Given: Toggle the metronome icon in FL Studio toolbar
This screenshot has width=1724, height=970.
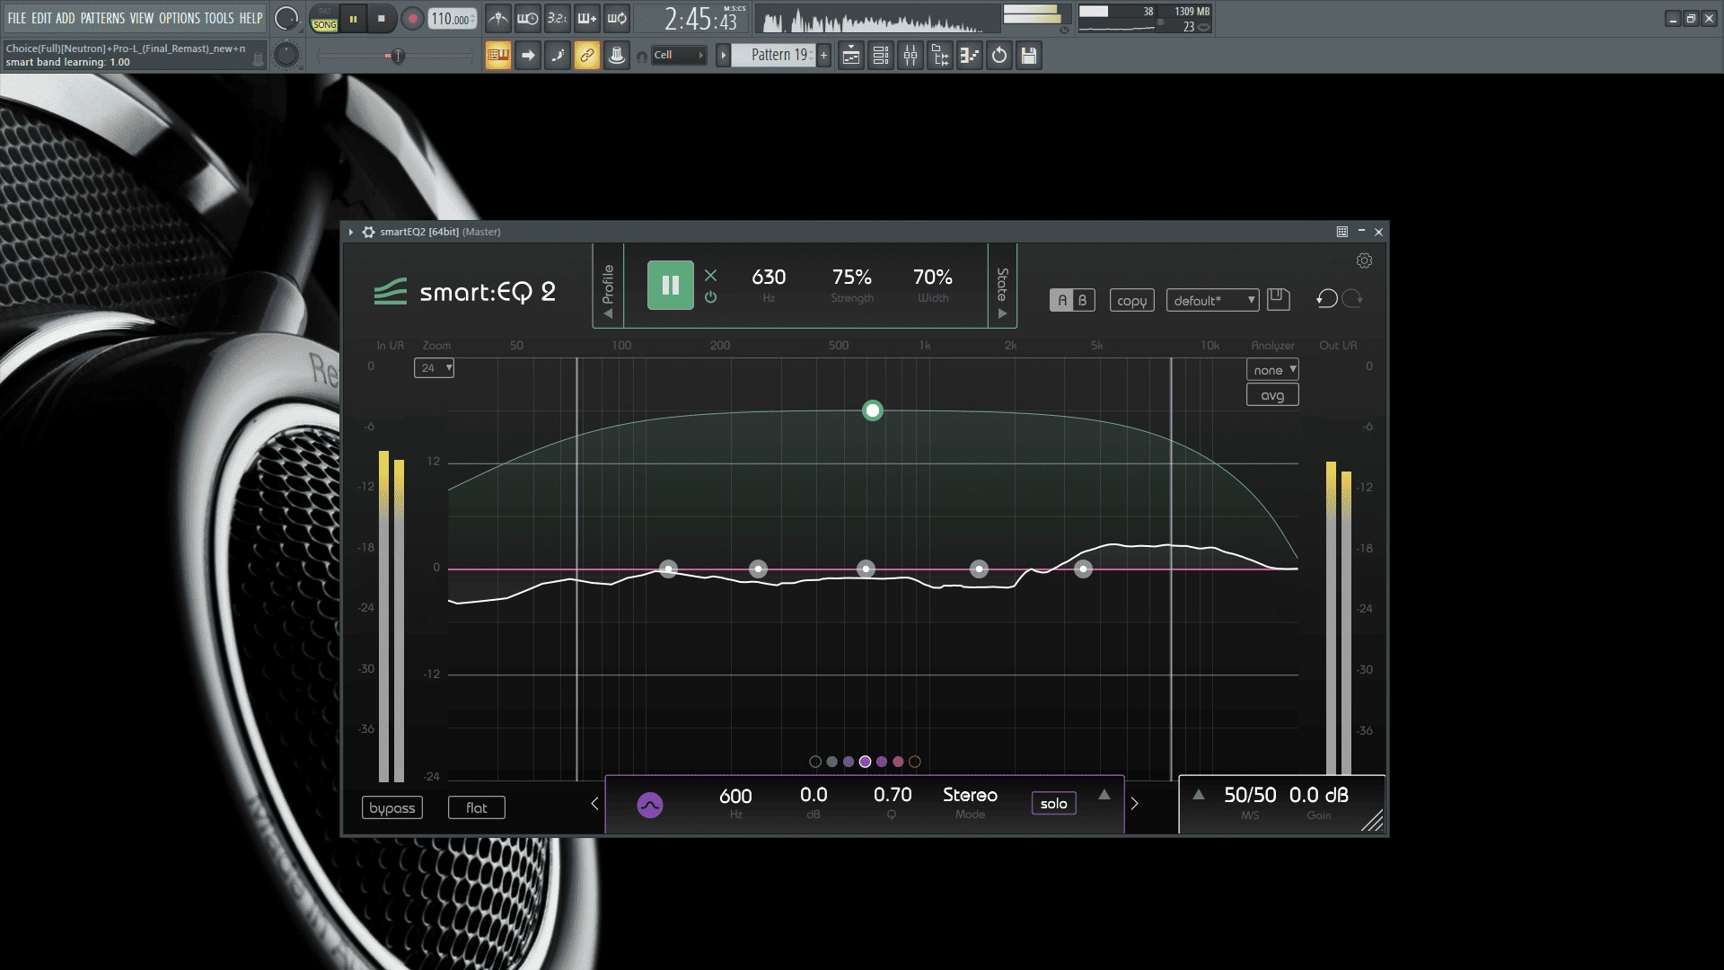Looking at the screenshot, I should click(x=498, y=18).
